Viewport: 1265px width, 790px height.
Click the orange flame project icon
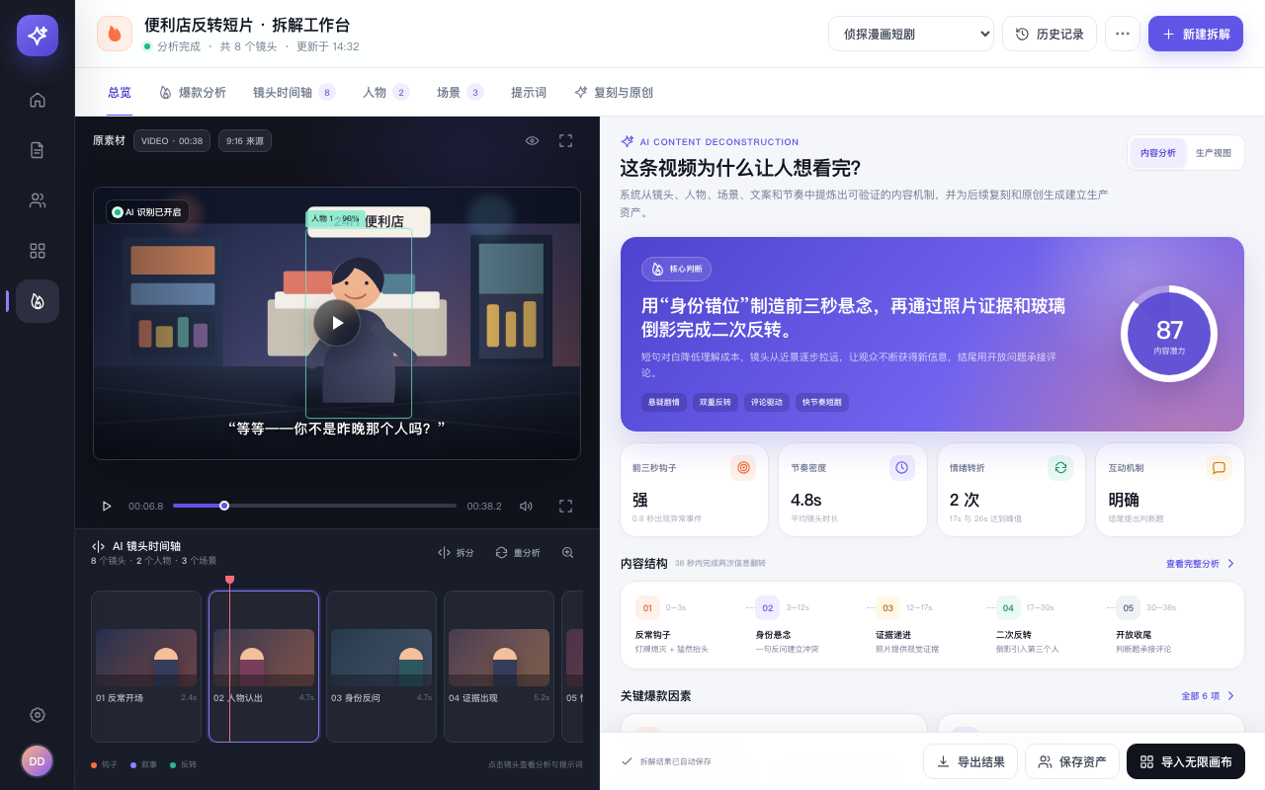115,34
